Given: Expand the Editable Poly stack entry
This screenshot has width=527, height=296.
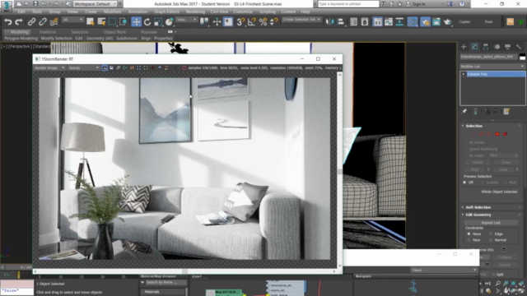Looking at the screenshot, I should [x=464, y=74].
